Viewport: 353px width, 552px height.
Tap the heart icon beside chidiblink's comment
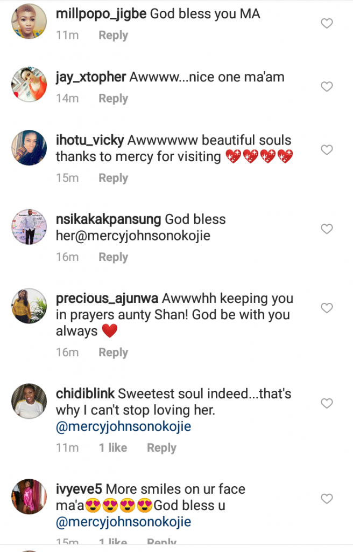(327, 403)
